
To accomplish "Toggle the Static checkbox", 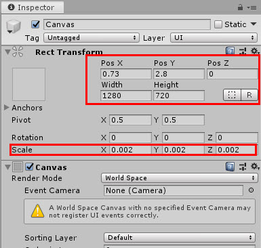I will [218, 24].
